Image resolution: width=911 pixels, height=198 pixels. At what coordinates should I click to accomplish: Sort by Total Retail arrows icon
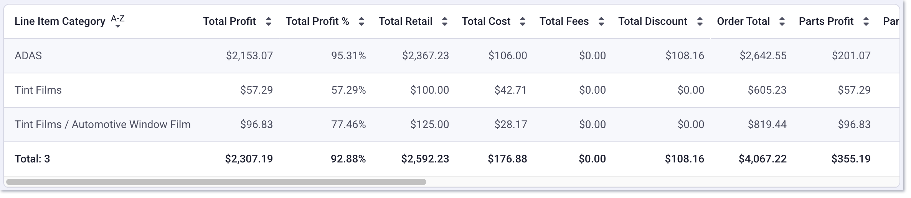tap(445, 21)
